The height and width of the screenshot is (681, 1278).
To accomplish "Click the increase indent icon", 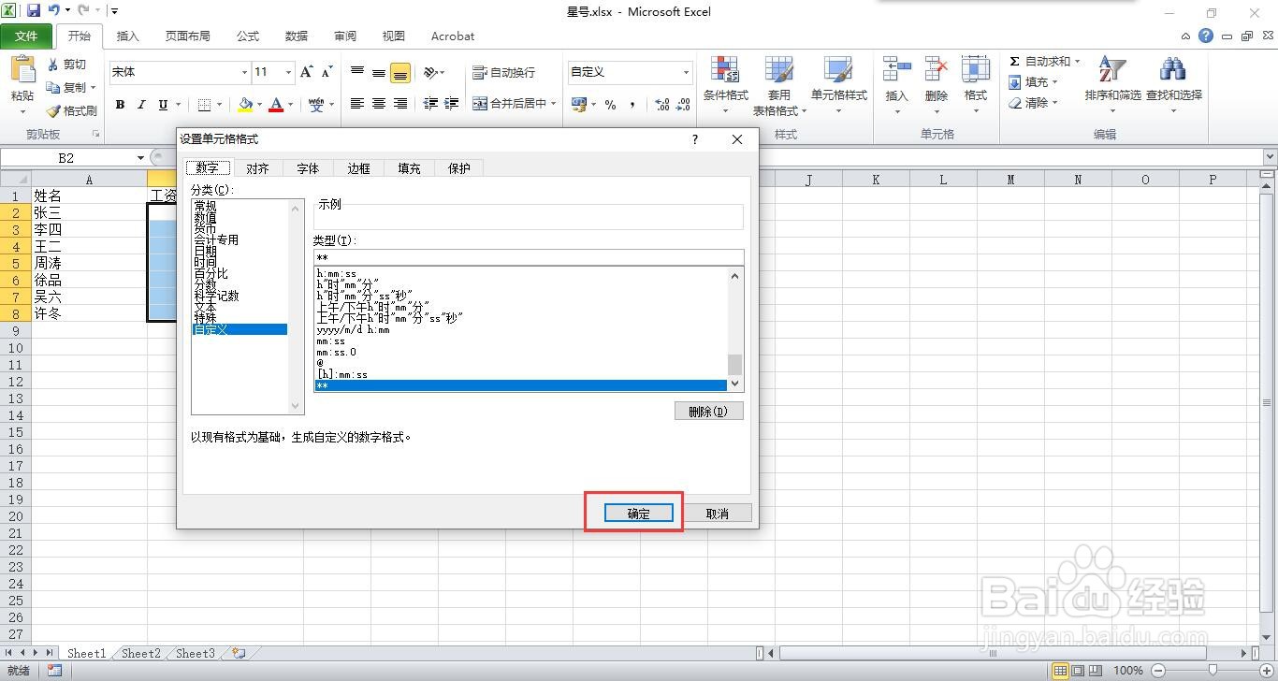I will point(452,104).
